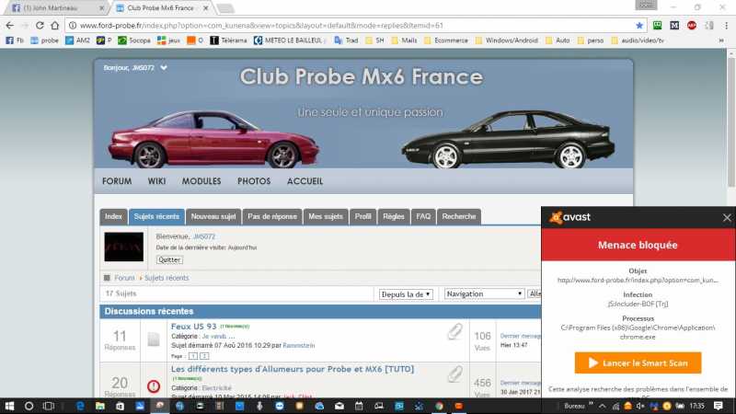Close the Avast notification popup
Image resolution: width=736 pixels, height=414 pixels.
(x=727, y=218)
